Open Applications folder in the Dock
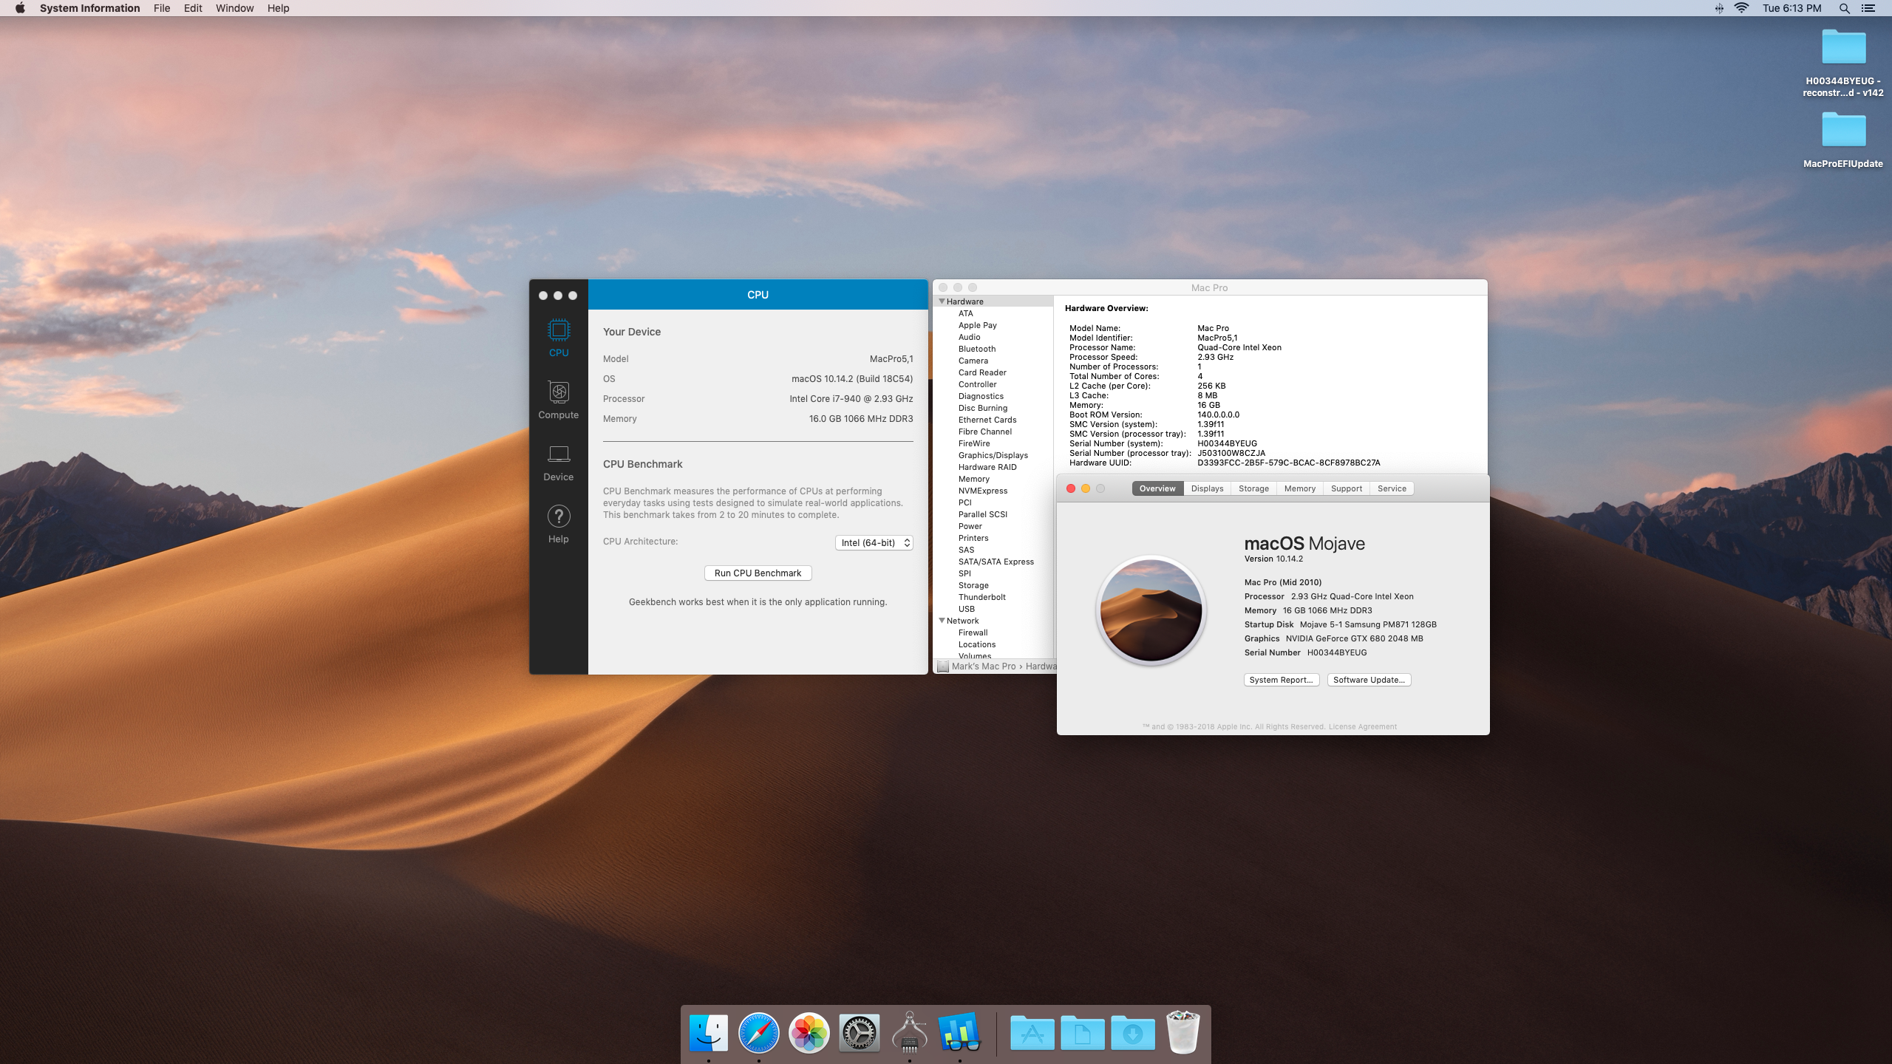This screenshot has width=1892, height=1064. coord(1032,1032)
